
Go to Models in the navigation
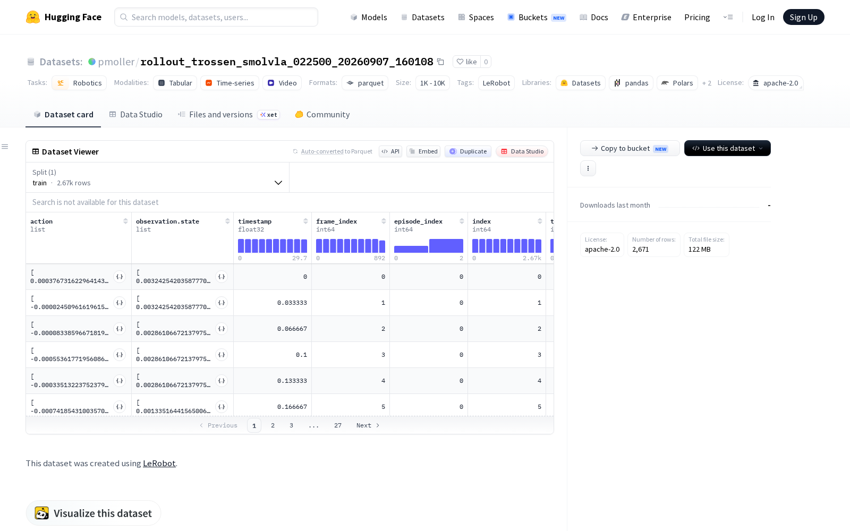tap(369, 17)
